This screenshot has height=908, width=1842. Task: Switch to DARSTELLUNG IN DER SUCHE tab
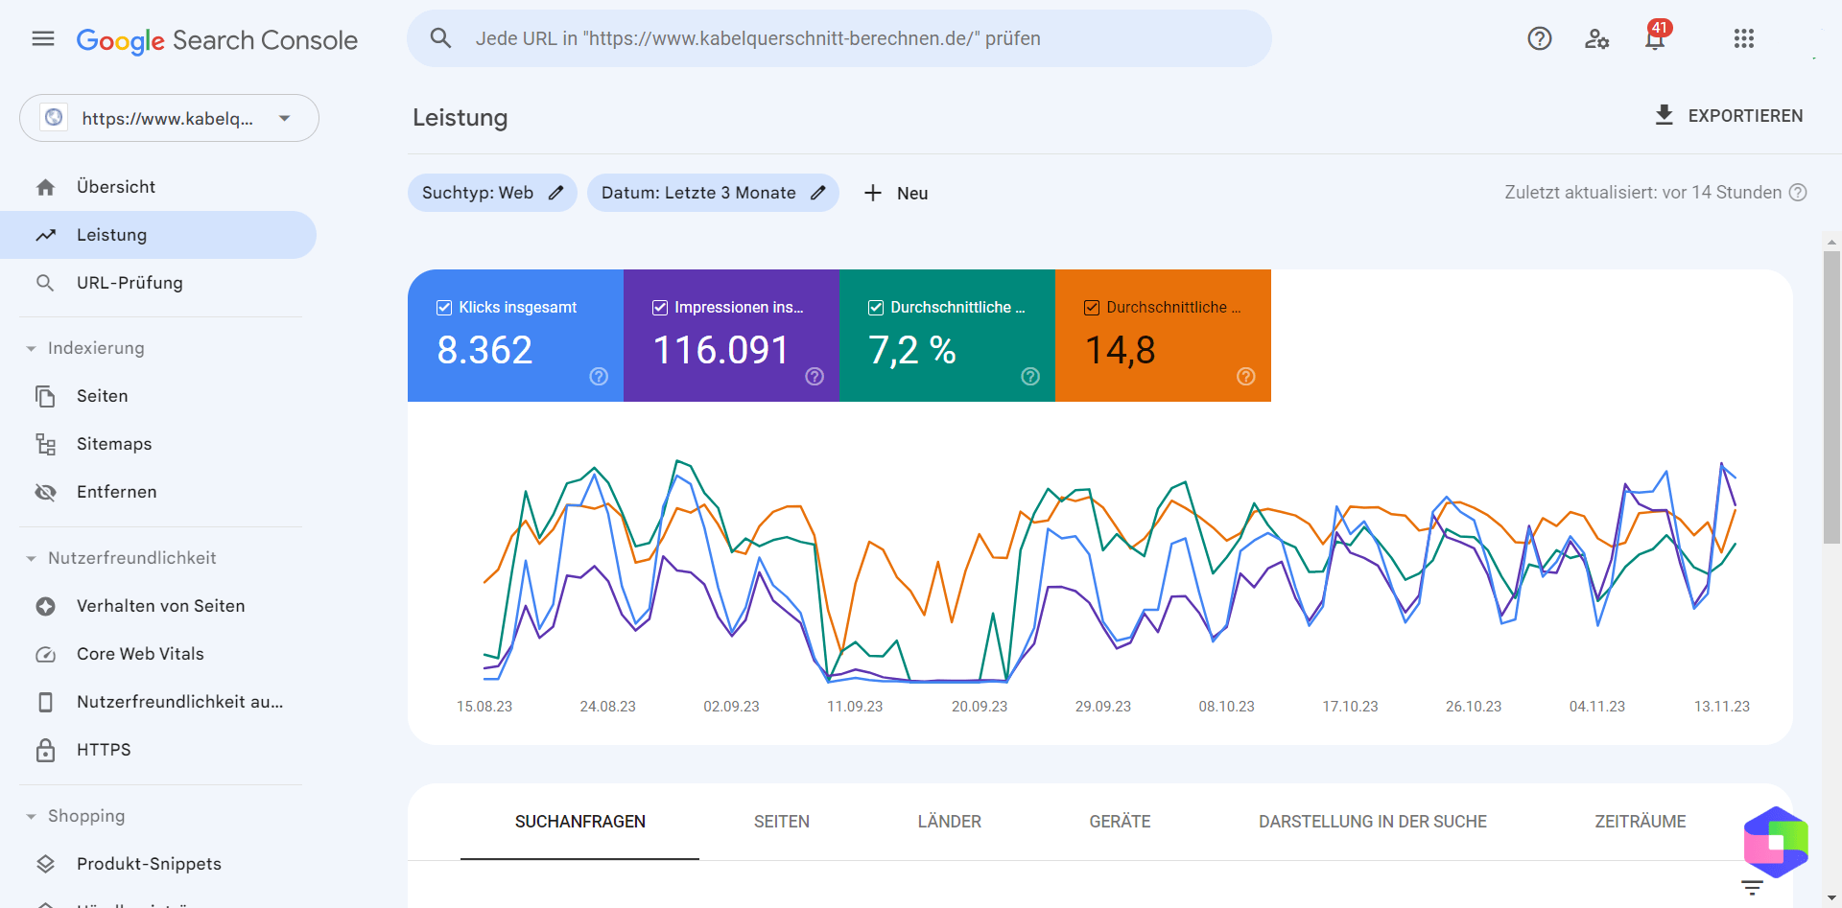pyautogui.click(x=1373, y=822)
